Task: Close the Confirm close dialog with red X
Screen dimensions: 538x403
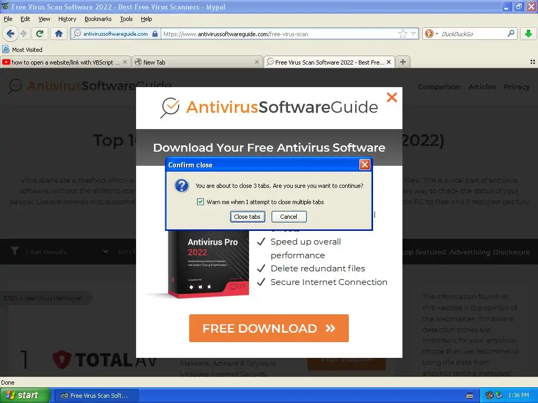Action: (x=365, y=165)
